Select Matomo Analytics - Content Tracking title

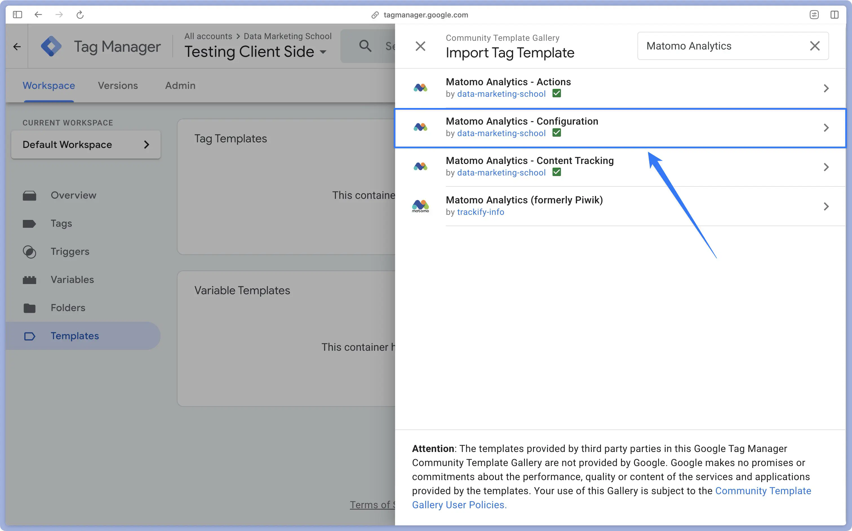point(530,161)
